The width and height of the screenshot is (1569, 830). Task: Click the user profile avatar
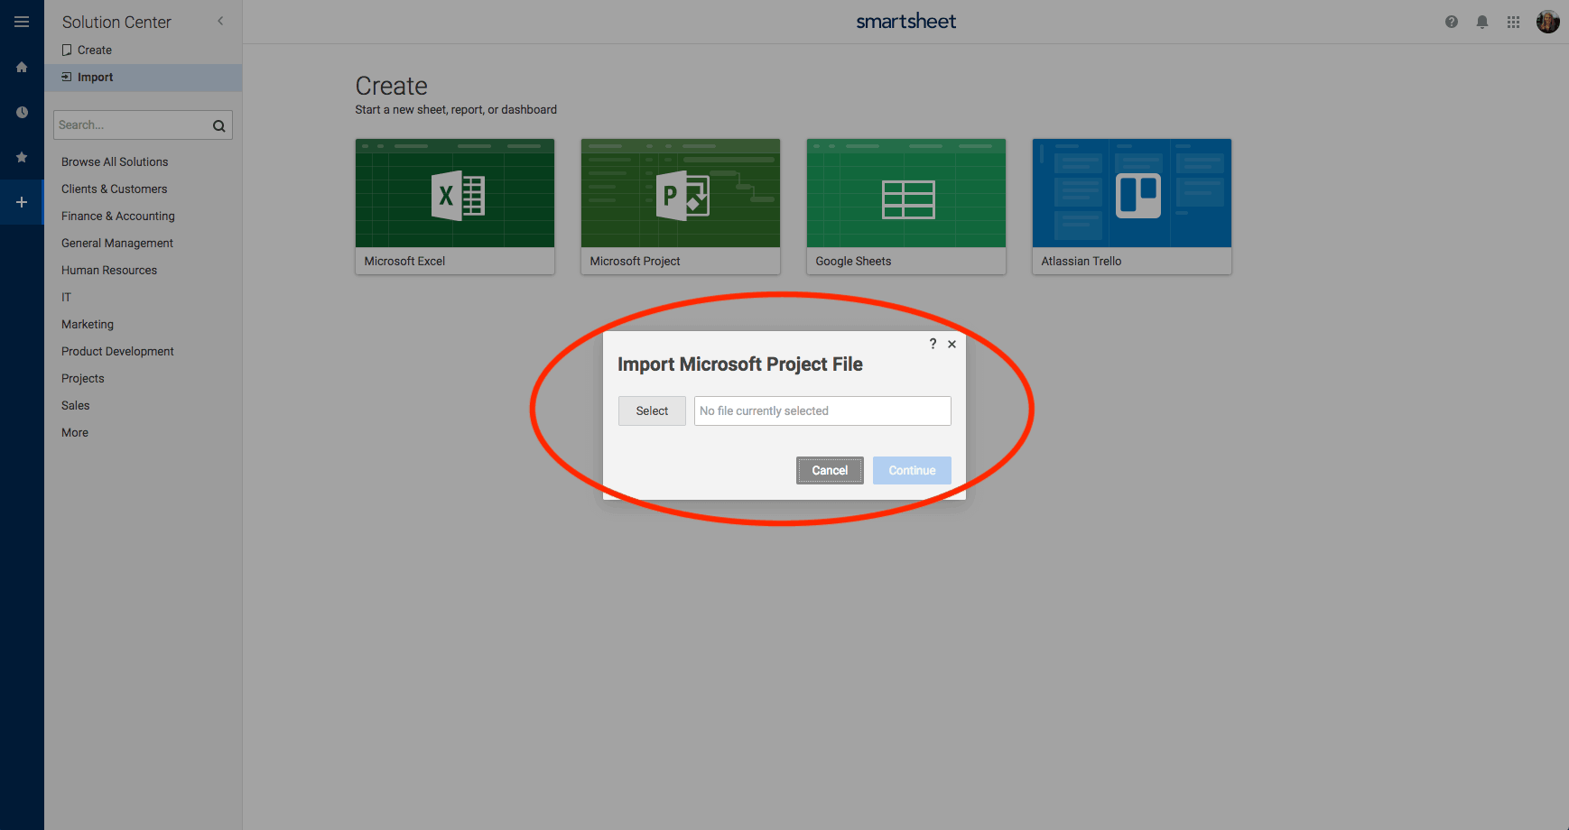1547,22
